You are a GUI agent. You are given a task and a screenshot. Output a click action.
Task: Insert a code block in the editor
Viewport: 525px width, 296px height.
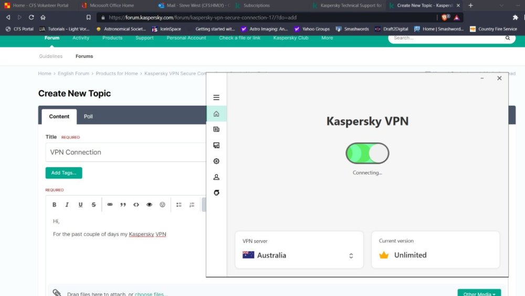pos(136,205)
